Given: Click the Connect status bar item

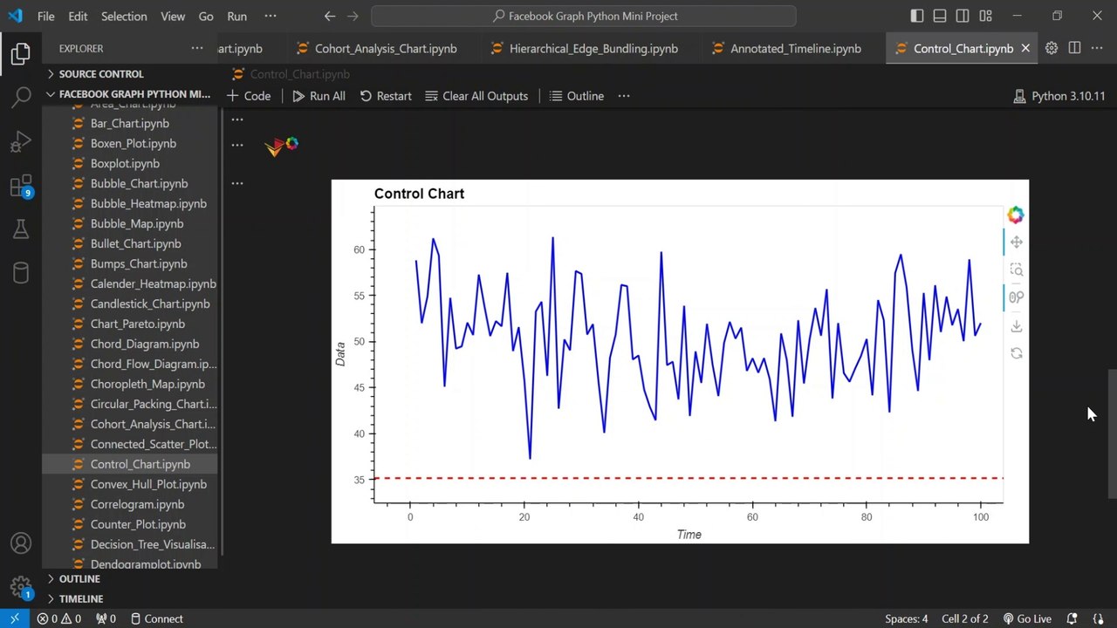Looking at the screenshot, I should pyautogui.click(x=156, y=618).
